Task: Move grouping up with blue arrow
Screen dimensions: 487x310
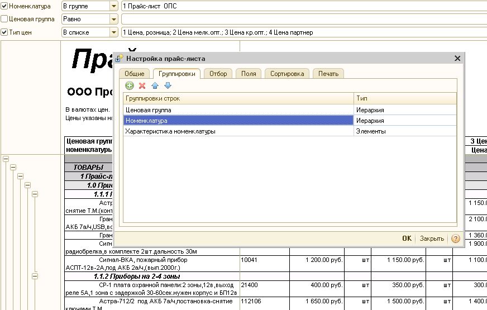Action: [x=155, y=85]
